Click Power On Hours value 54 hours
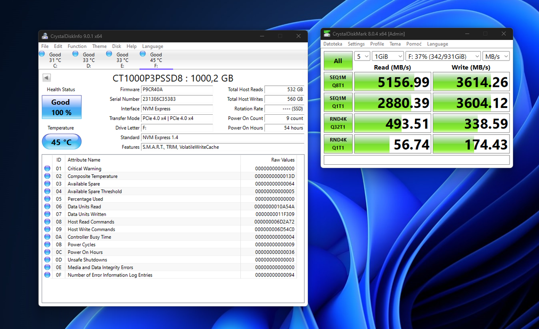The image size is (539, 329). pyautogui.click(x=284, y=128)
